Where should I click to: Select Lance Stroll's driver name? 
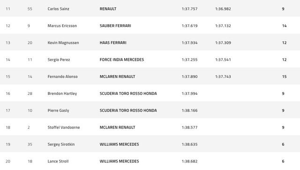(58, 161)
